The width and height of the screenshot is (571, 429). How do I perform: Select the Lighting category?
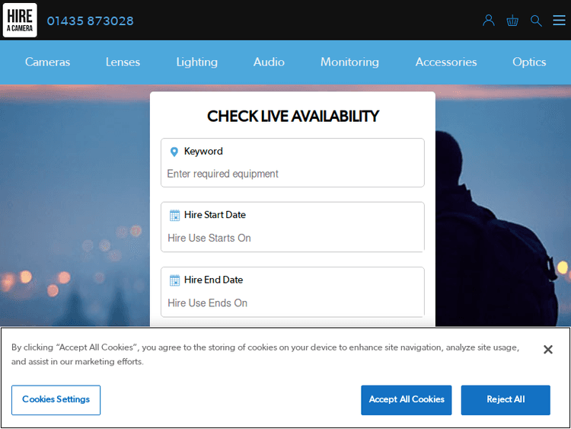196,62
